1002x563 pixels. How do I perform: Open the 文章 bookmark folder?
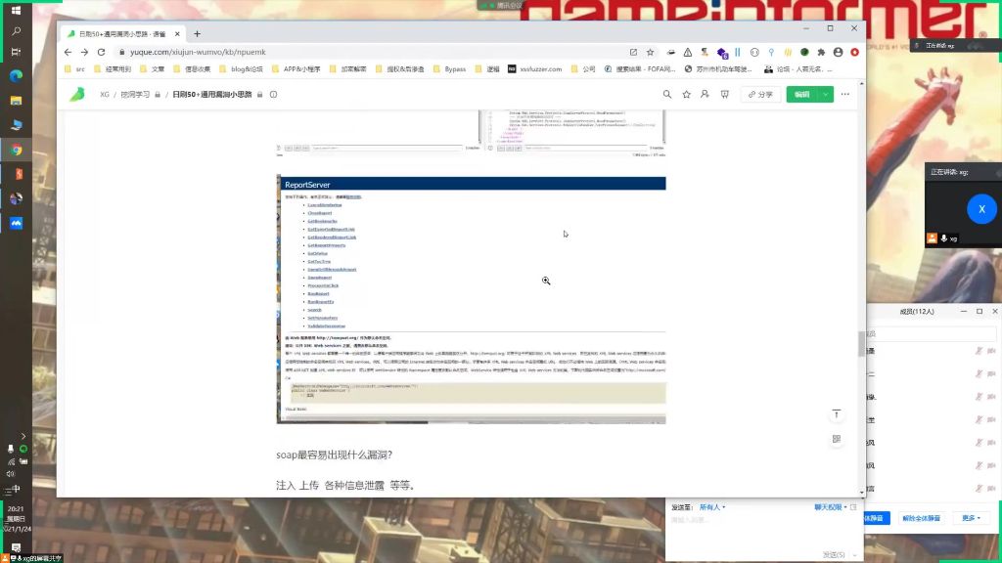[x=152, y=69]
